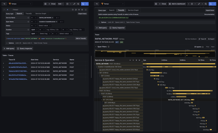The height and width of the screenshot is (133, 218).
Task: Collapse query A row chevron
Action: click(x=4, y=10)
